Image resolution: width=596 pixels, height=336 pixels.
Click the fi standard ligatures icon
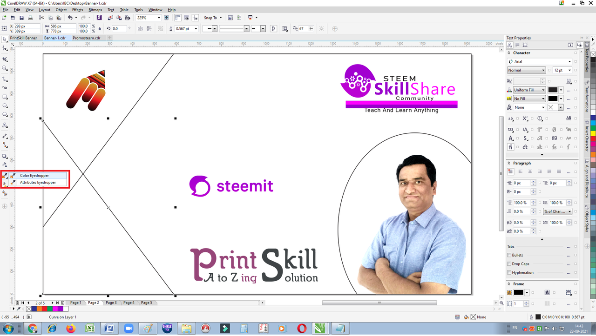coord(511,147)
